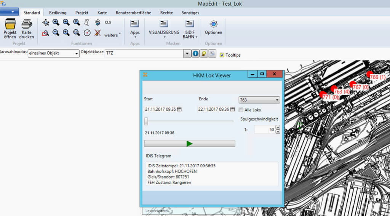Open the Auswahlmodus dropdown

[77, 54]
